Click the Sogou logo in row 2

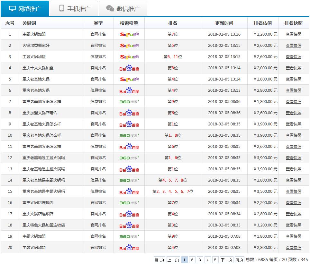[129, 46]
